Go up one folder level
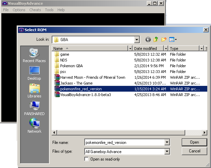 click(x=156, y=39)
